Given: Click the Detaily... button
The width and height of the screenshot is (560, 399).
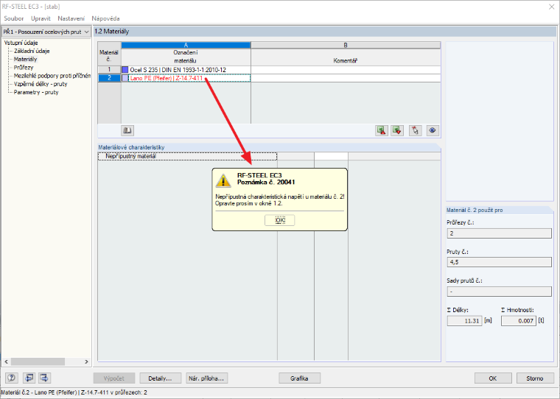Looking at the screenshot, I should pos(160,378).
